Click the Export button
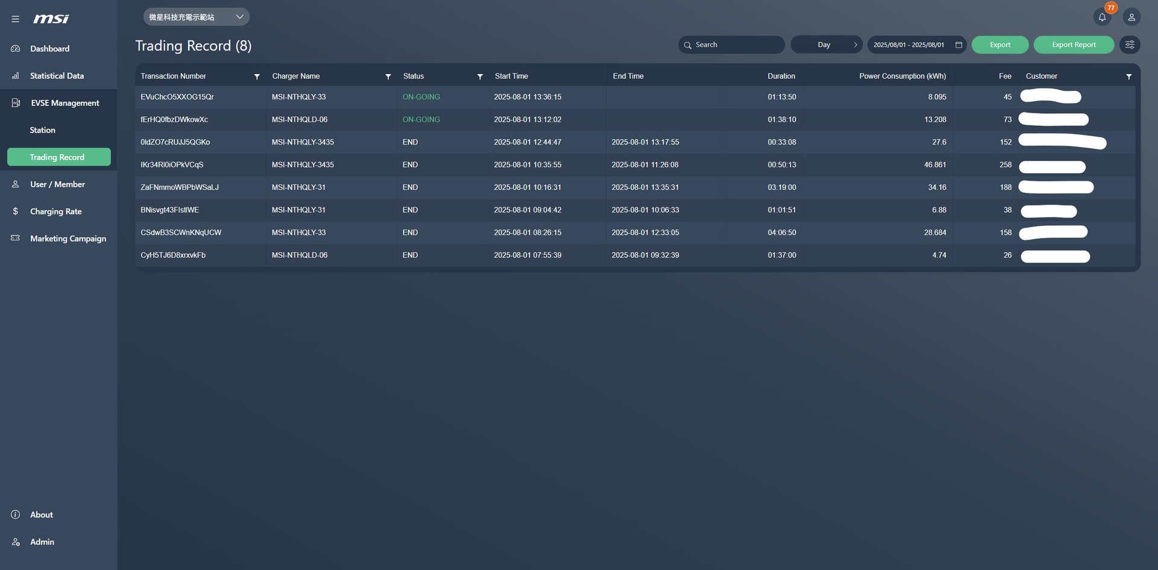 click(1000, 45)
